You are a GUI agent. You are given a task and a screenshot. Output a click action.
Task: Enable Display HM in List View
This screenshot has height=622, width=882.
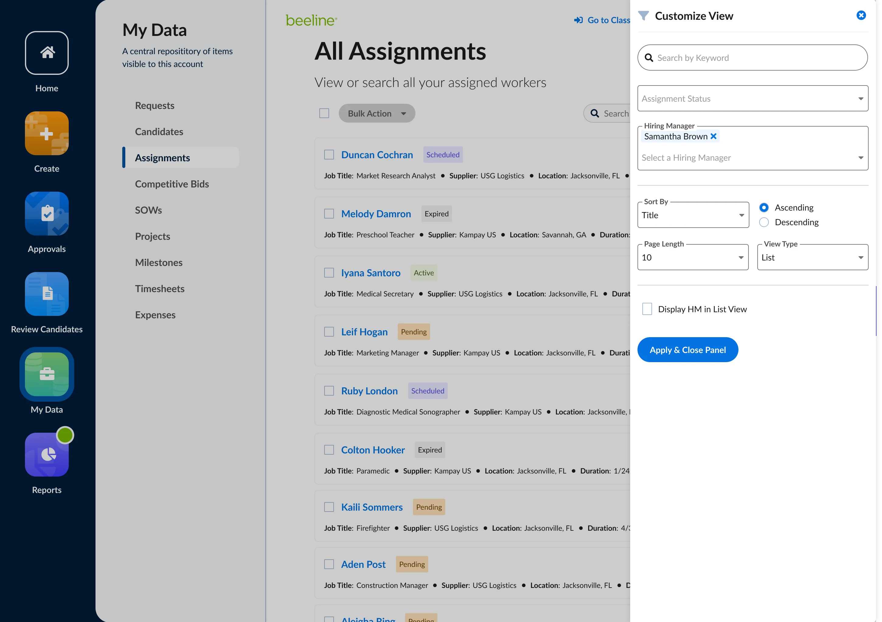click(647, 309)
